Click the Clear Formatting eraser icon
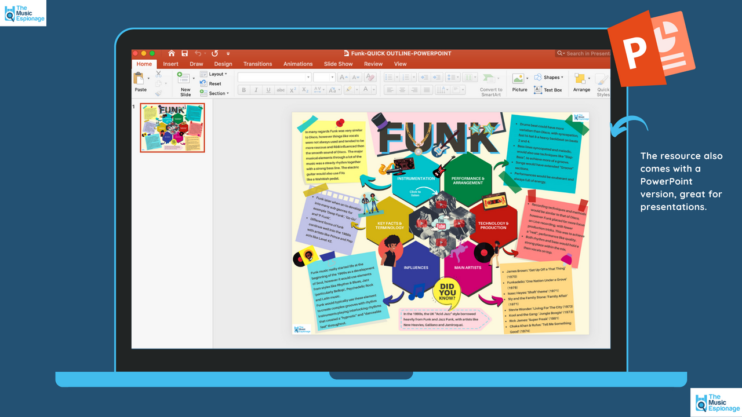 (370, 78)
